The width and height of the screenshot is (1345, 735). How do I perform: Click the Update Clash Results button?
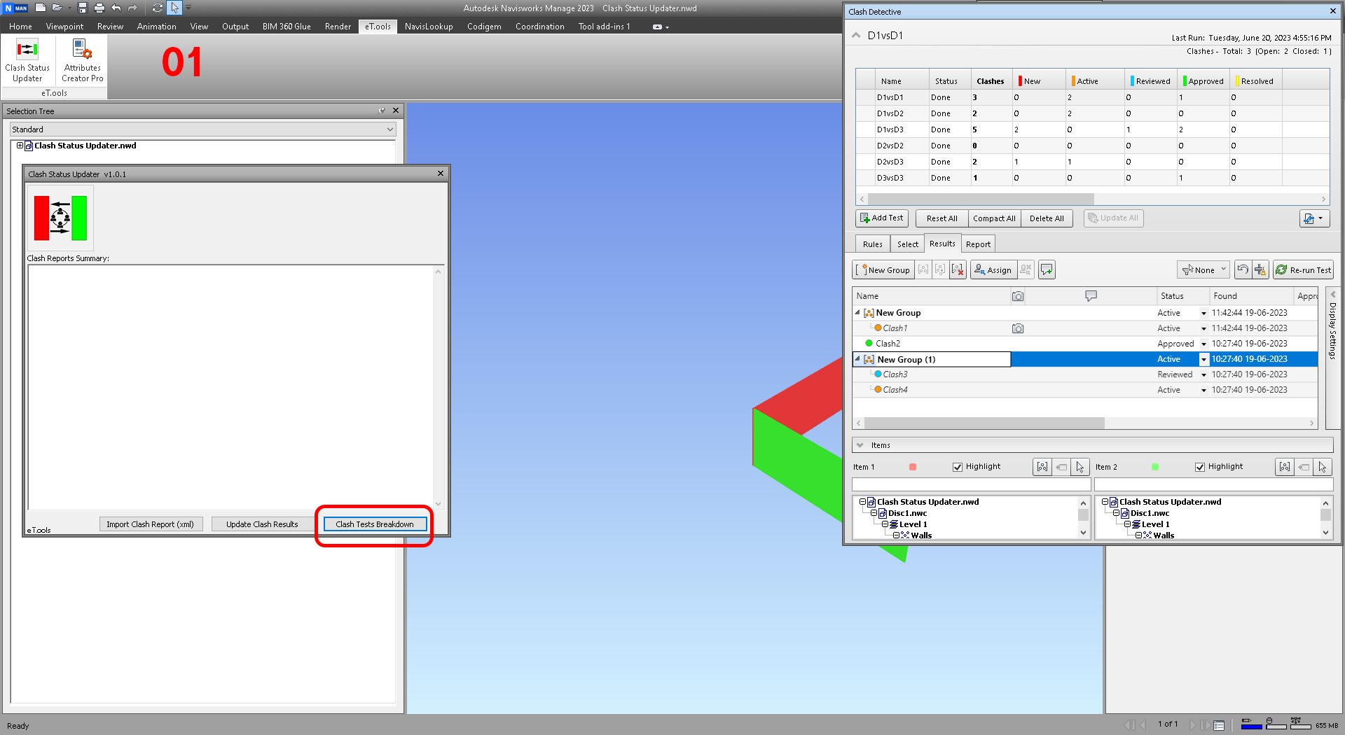[262, 524]
